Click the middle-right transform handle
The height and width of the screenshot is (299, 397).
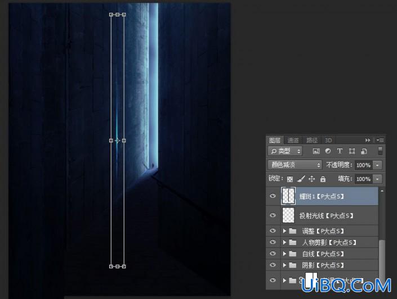124,141
